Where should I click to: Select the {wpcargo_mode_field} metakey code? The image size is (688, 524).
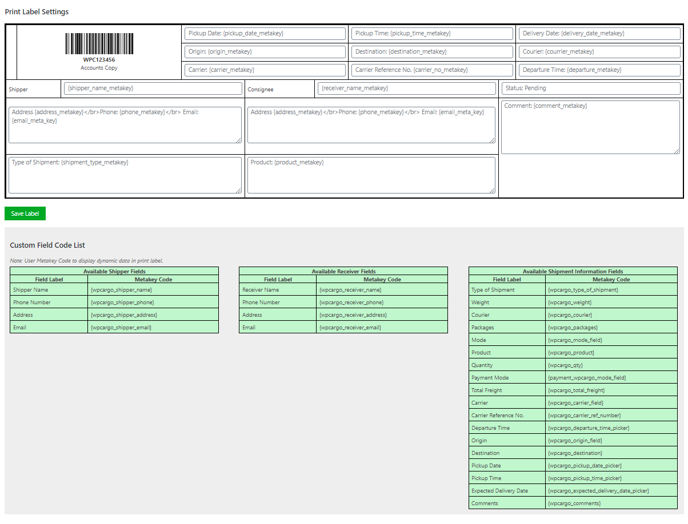tap(575, 340)
